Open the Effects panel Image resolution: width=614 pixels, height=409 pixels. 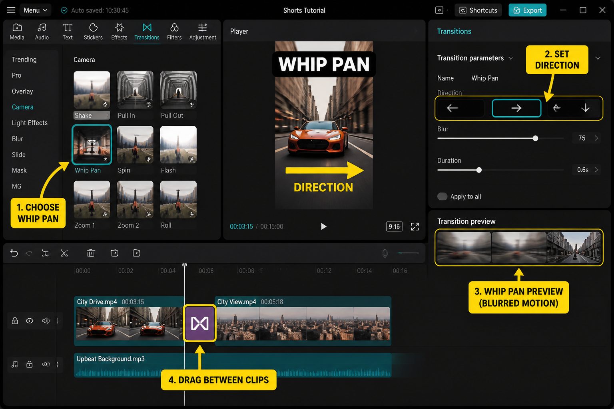point(119,32)
